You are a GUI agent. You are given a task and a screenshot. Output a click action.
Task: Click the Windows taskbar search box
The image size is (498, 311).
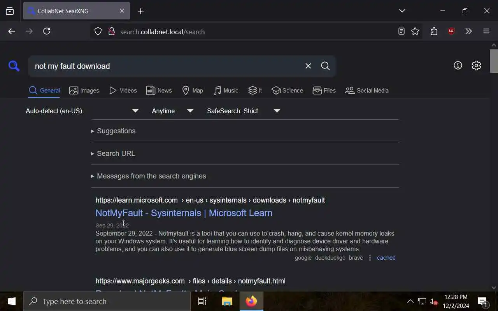click(x=107, y=301)
